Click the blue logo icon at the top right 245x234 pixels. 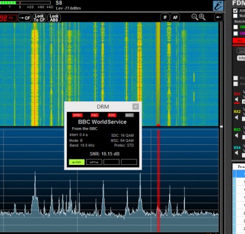coord(218,5)
